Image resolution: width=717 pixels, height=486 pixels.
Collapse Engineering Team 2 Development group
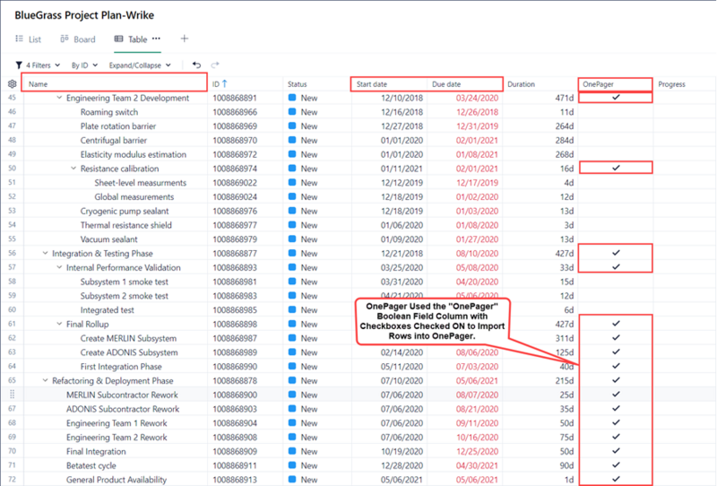59,98
